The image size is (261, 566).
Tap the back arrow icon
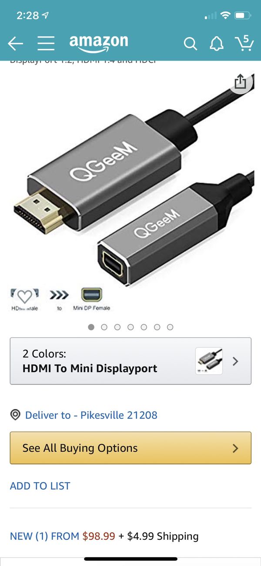click(x=15, y=43)
